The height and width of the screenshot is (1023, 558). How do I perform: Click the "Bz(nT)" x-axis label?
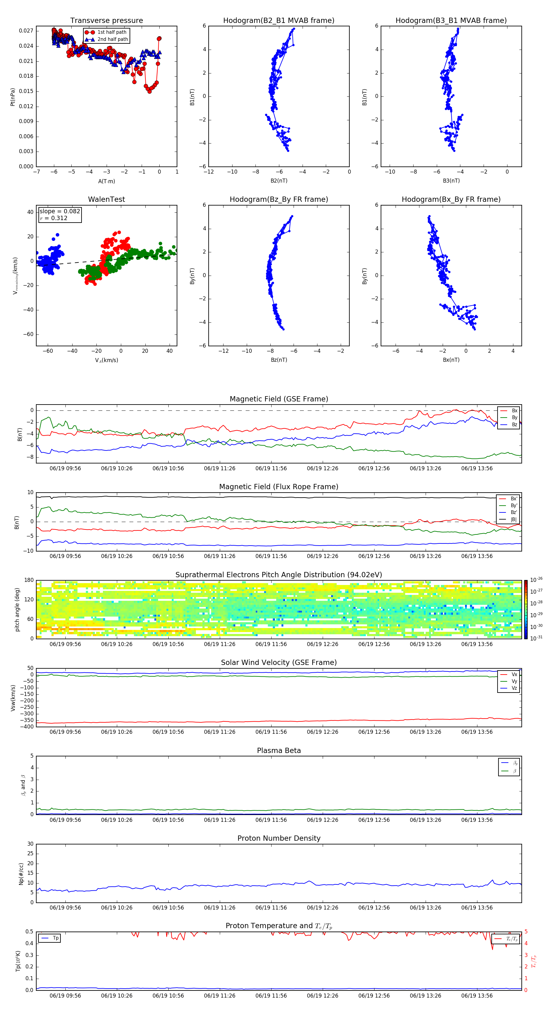coord(279,360)
